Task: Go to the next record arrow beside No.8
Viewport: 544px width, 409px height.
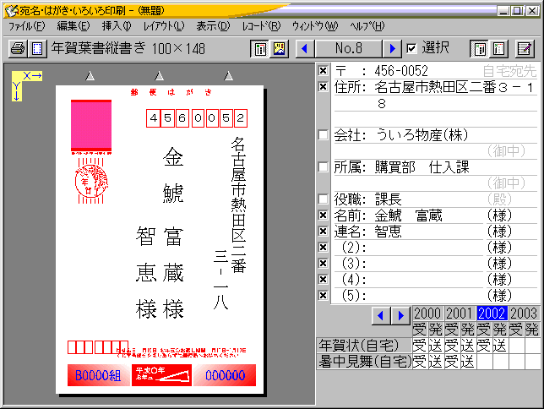Action: tap(392, 49)
